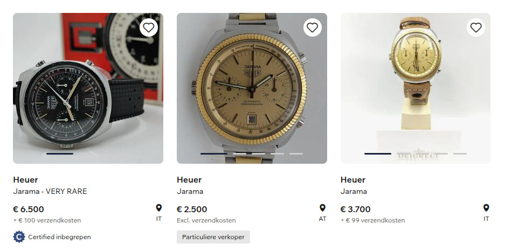This screenshot has width=505, height=251.
Task: Save the €3.700 Jarama to favorites
Action: click(476, 27)
